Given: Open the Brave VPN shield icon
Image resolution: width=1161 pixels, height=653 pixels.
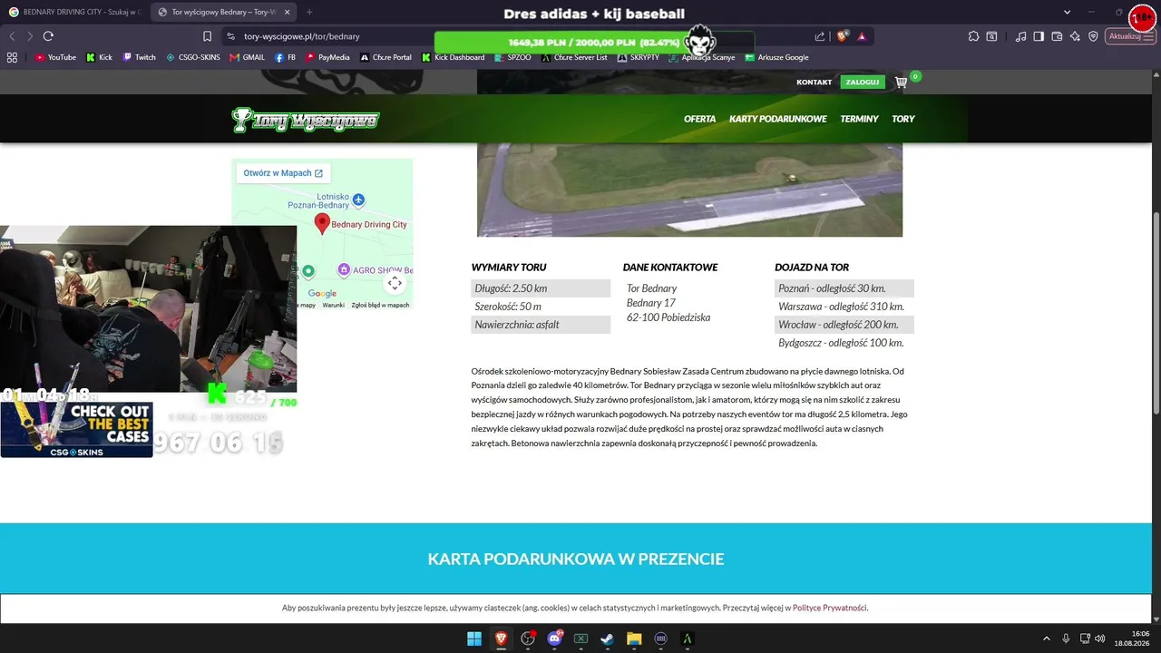Looking at the screenshot, I should pyautogui.click(x=1093, y=36).
